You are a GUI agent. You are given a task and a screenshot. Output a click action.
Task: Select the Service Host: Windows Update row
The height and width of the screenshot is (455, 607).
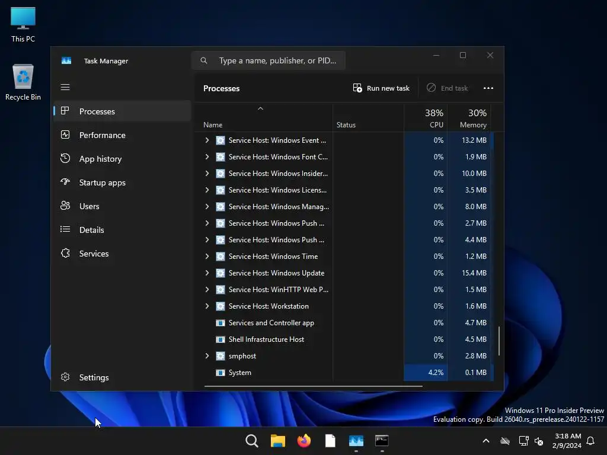coord(344,273)
